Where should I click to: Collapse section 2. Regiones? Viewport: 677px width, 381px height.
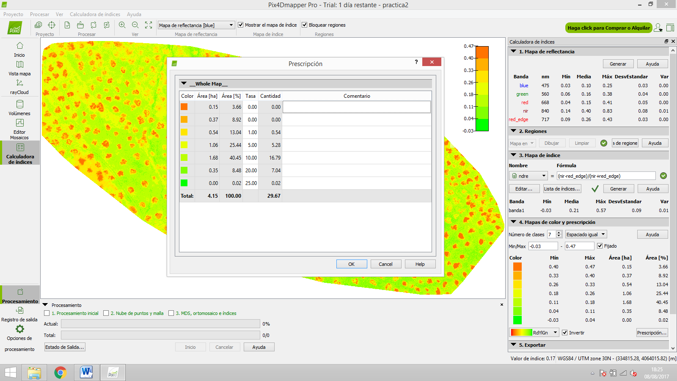coord(513,131)
